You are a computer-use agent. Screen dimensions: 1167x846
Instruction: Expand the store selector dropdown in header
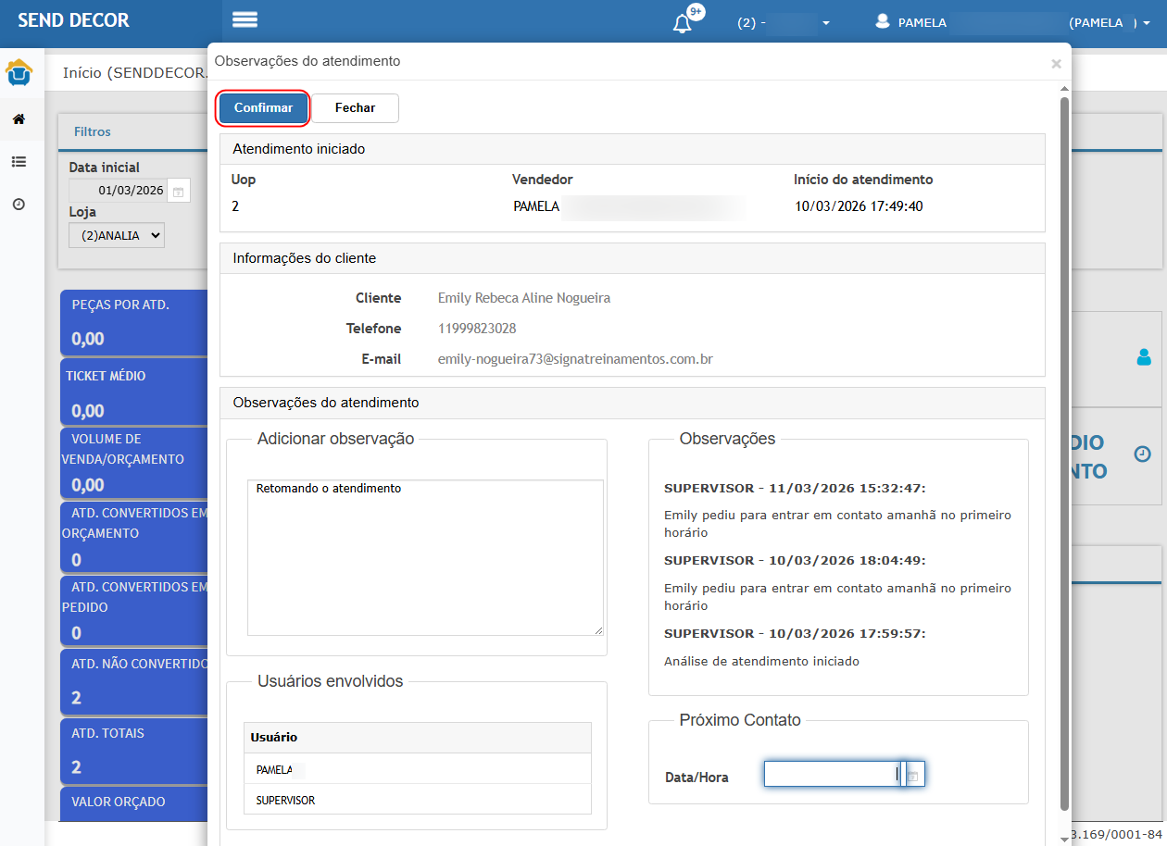click(x=783, y=23)
